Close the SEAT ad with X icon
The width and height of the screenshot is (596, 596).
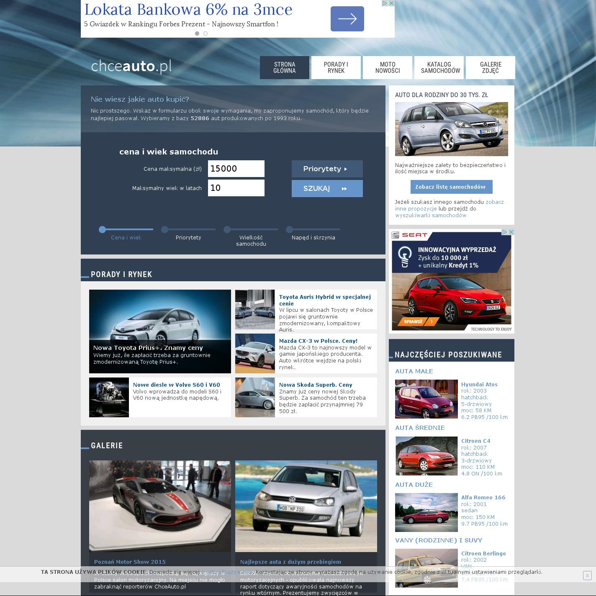pyautogui.click(x=511, y=232)
